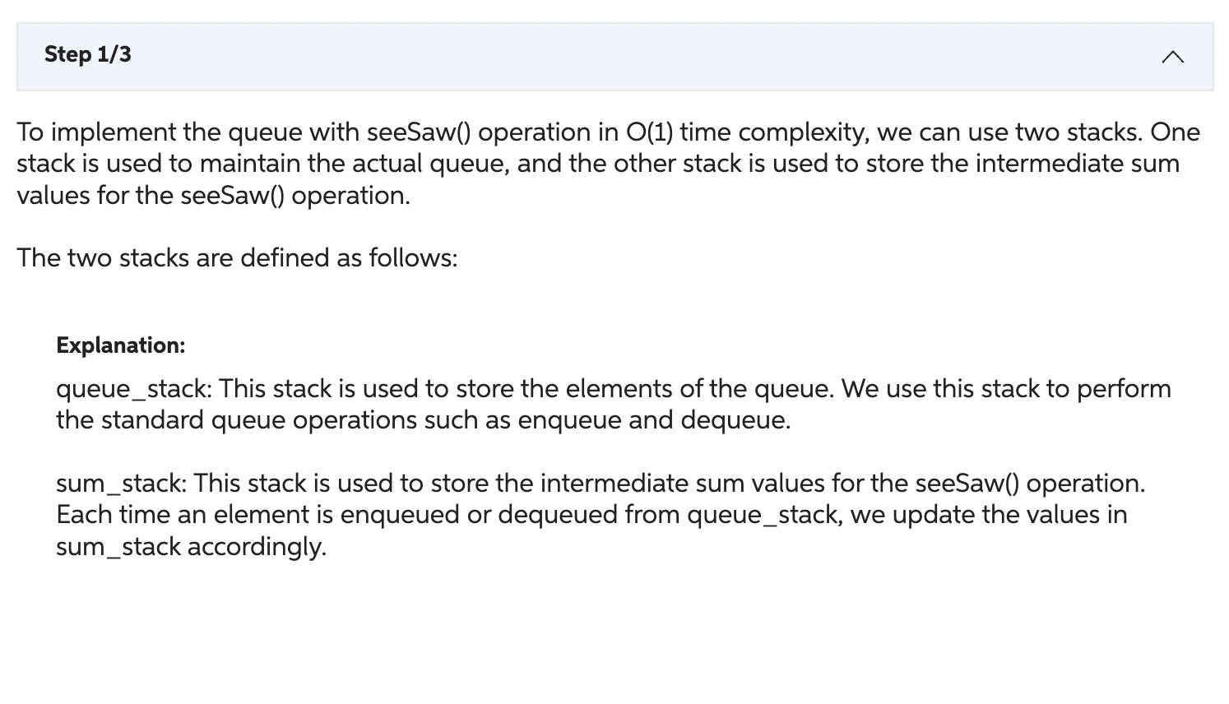Click the Explanation heading
1229x704 pixels.
coord(120,345)
